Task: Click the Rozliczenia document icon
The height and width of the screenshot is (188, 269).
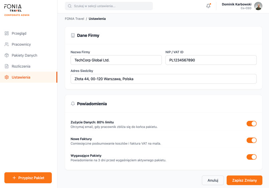Action: coord(7,66)
